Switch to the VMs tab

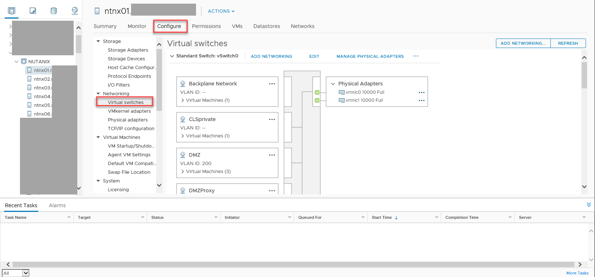[x=237, y=26]
